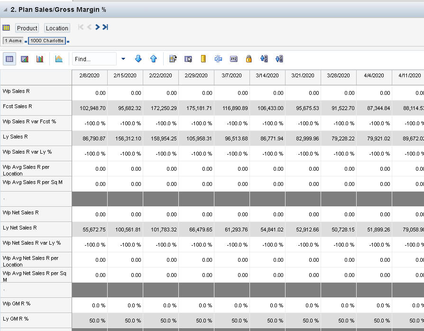Select Wp Avg Sales R per Sq M row
The height and width of the screenshot is (331, 424).
click(x=36, y=184)
